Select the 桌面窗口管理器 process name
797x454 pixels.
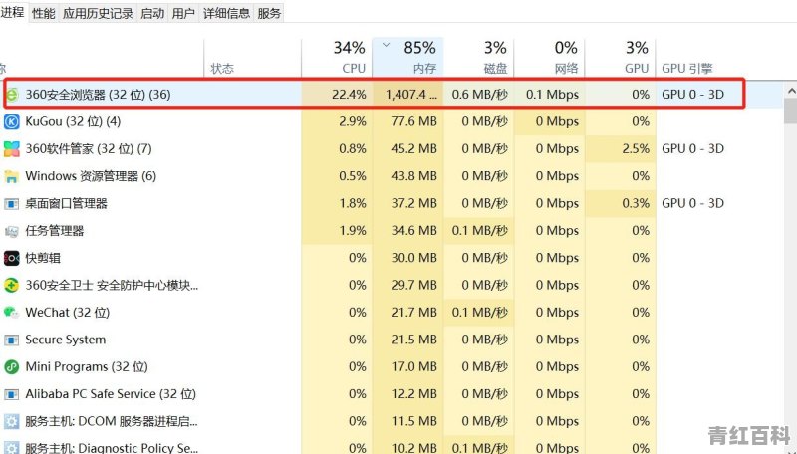66,204
